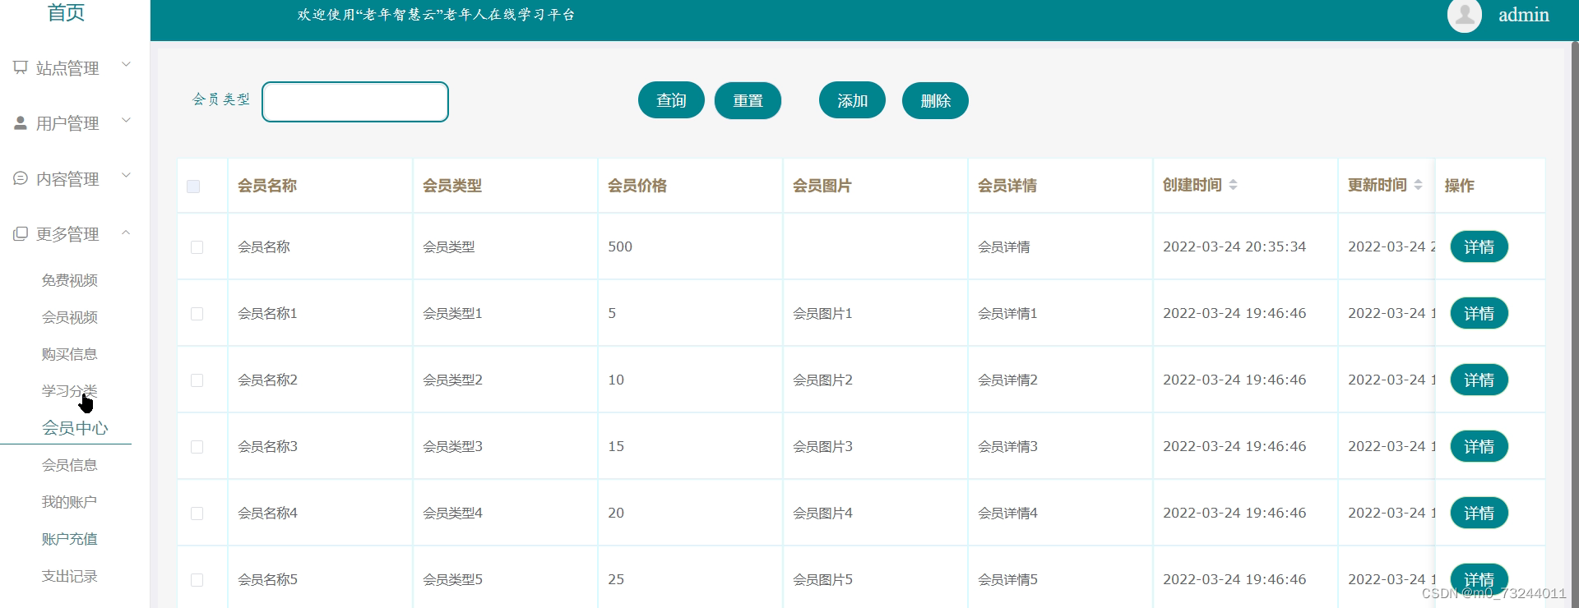Click the 用户管理 person icon
The image size is (1579, 608).
[x=21, y=122]
